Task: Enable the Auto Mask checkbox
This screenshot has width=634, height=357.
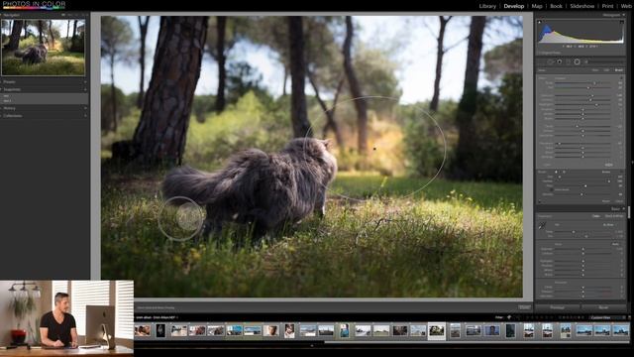Action: pyautogui.click(x=551, y=189)
